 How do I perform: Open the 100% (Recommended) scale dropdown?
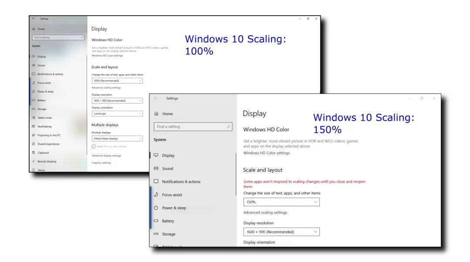pos(117,80)
